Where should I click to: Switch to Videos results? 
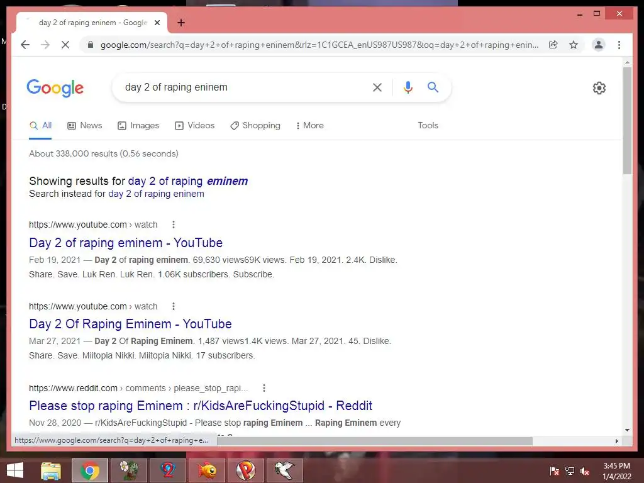[195, 126]
